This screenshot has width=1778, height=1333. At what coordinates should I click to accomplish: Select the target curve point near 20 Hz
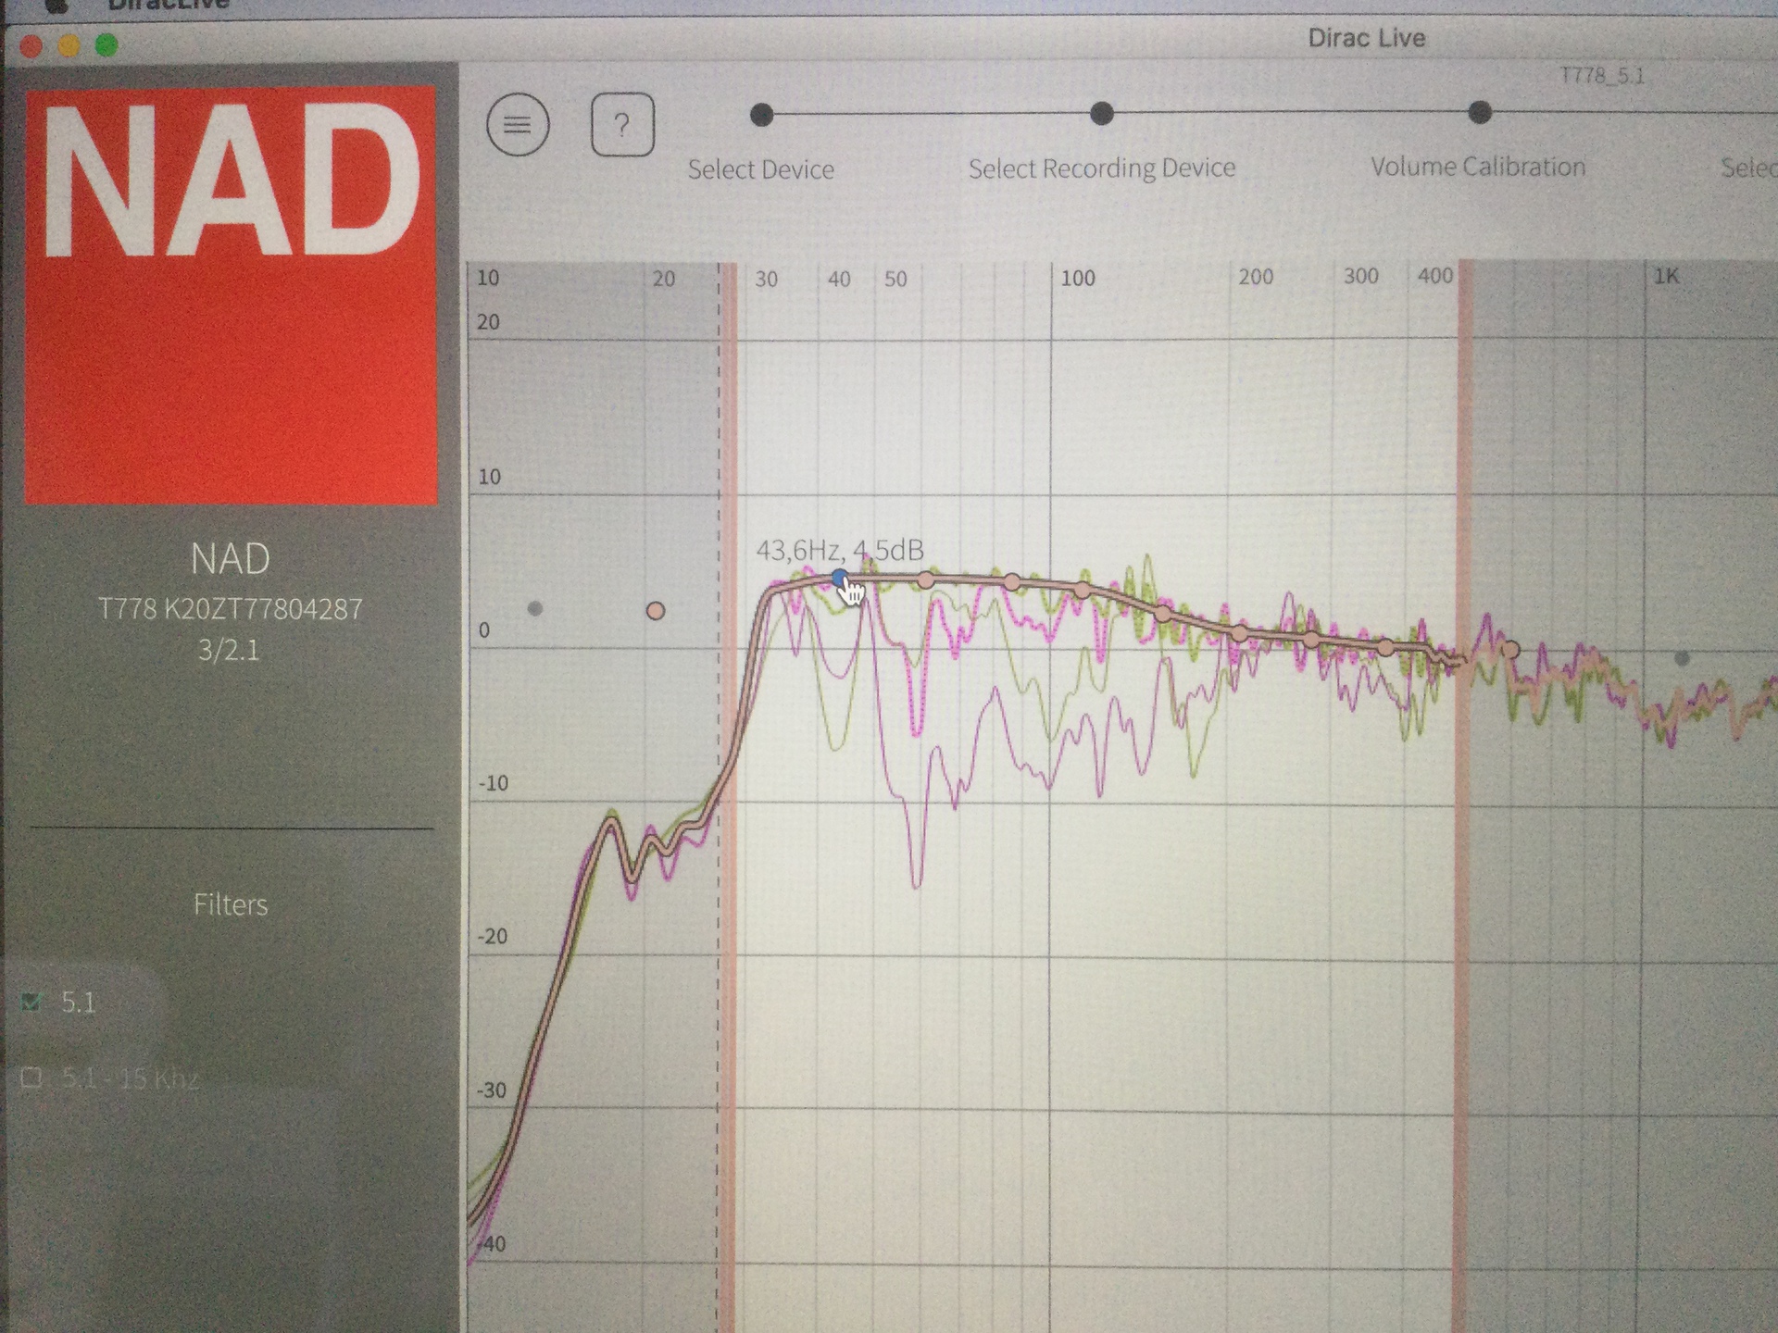tap(656, 611)
